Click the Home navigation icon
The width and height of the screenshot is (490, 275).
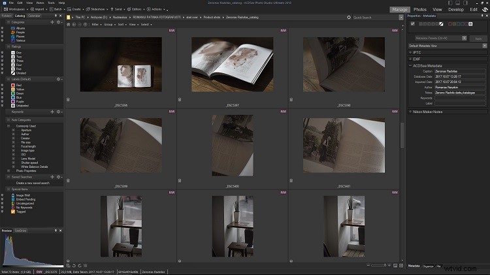[69, 24]
